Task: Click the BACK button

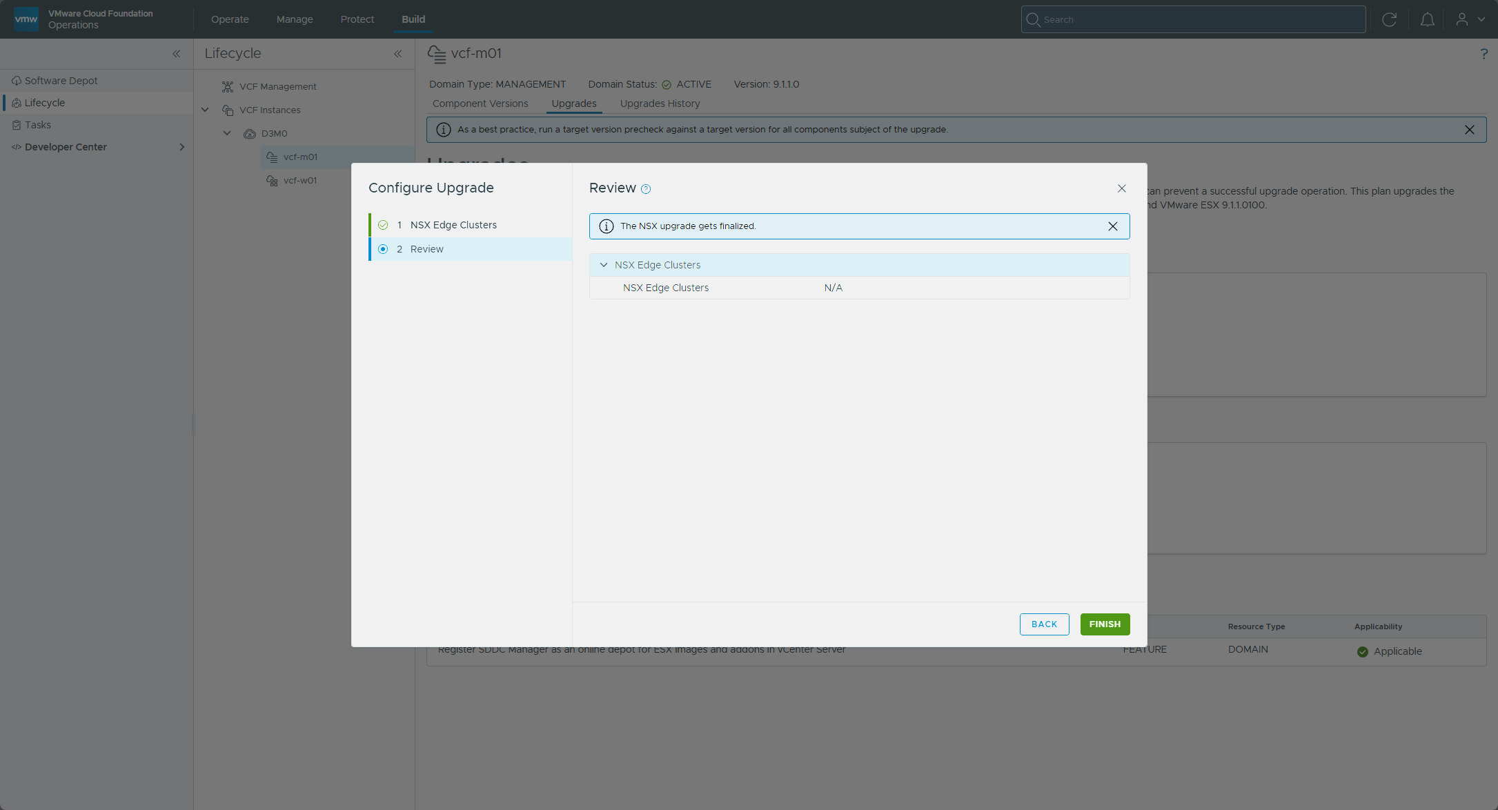Action: 1044,624
